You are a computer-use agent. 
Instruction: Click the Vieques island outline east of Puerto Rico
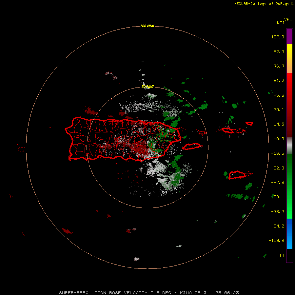(192, 147)
